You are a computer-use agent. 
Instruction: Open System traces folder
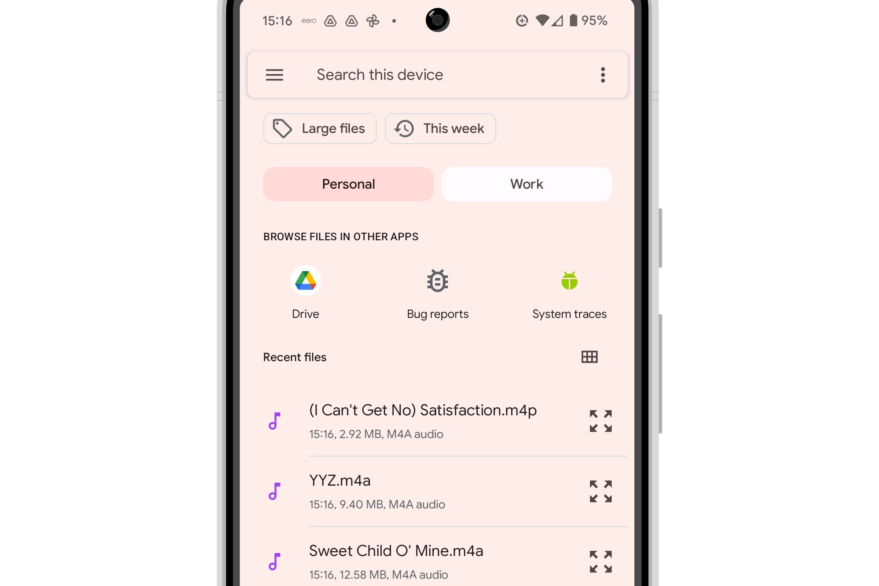pos(569,292)
